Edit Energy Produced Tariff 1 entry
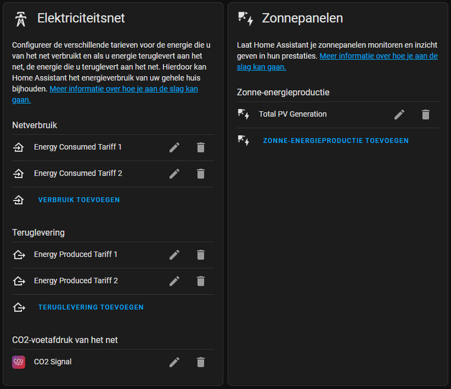The height and width of the screenshot is (389, 451). [174, 254]
